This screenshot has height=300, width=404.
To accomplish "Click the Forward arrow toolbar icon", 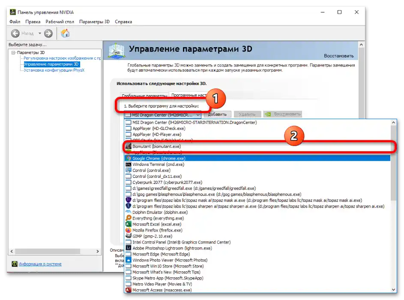I will 48,33.
